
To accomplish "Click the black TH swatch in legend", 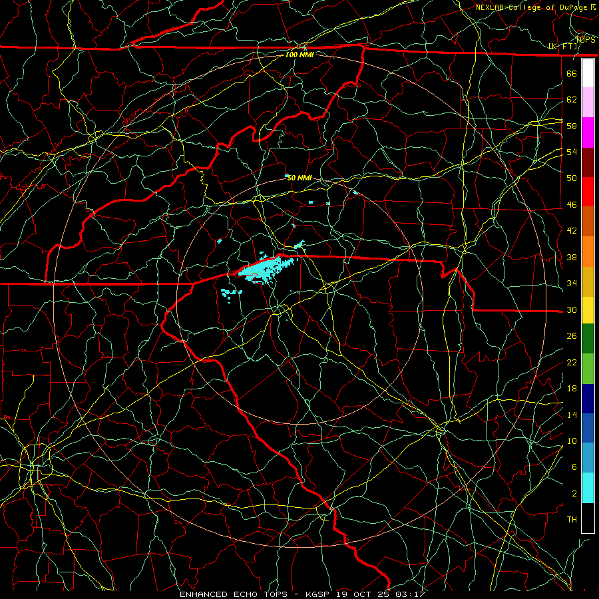I will (588, 518).
